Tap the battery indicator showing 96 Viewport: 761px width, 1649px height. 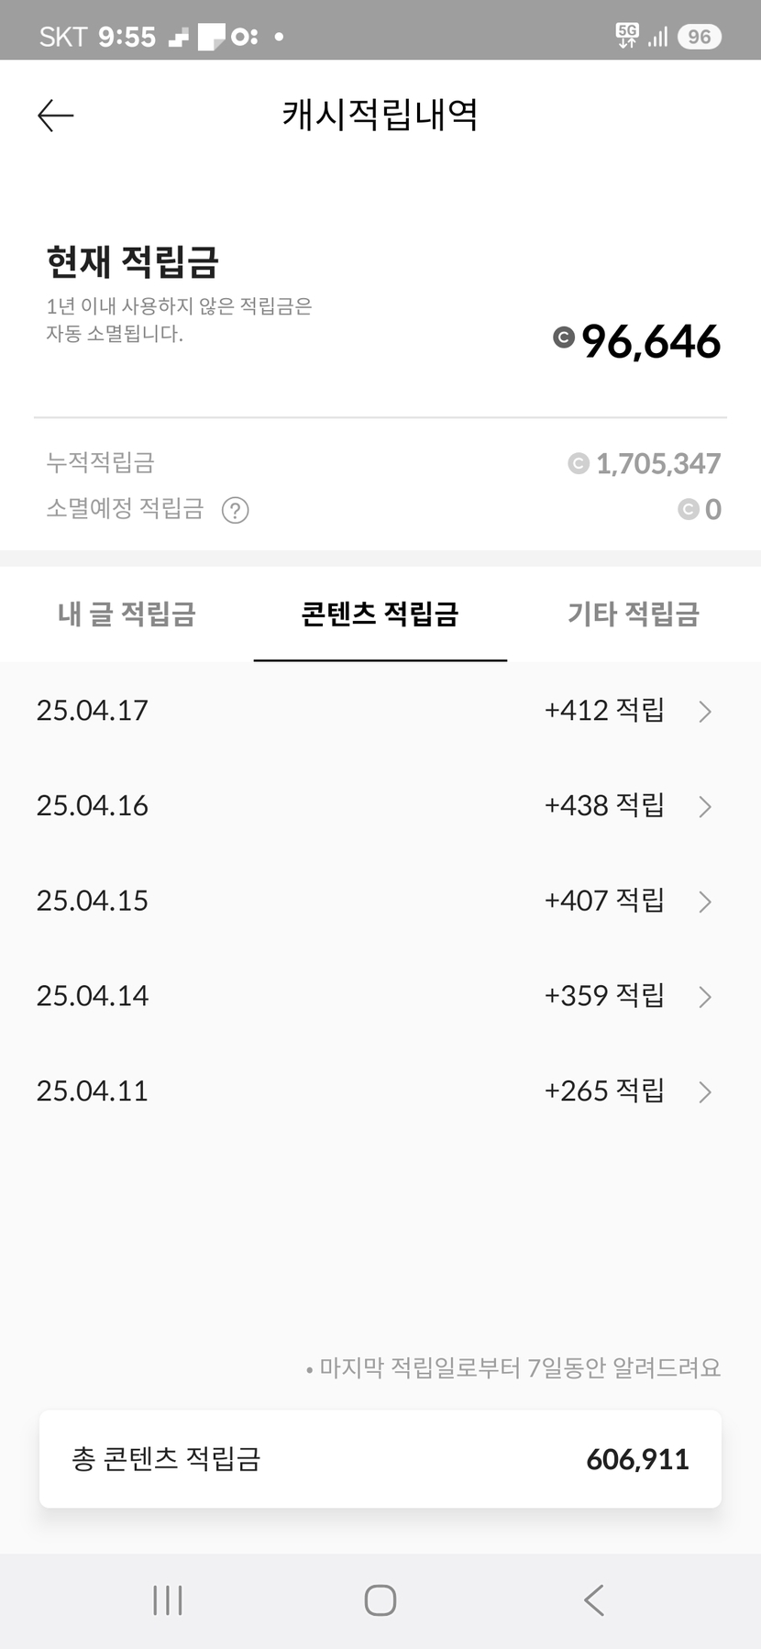coord(699,37)
